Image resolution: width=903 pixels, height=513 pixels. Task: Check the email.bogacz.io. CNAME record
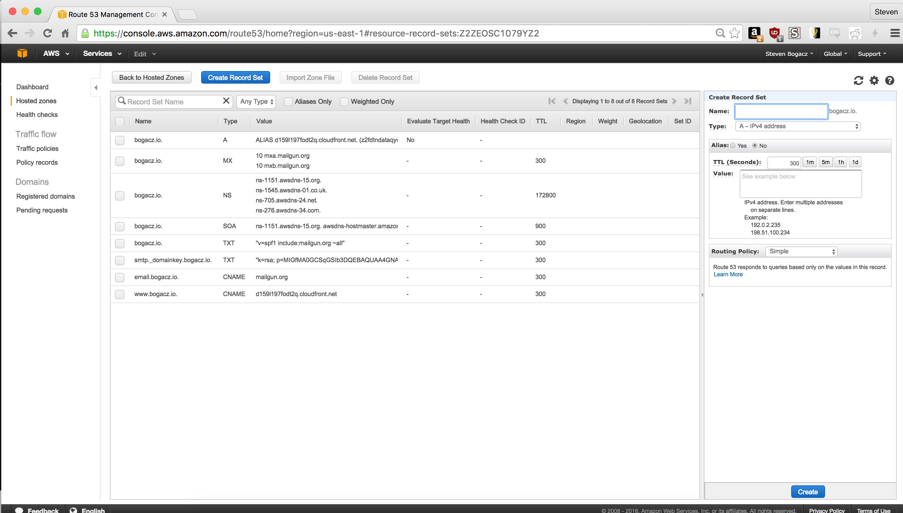click(120, 277)
